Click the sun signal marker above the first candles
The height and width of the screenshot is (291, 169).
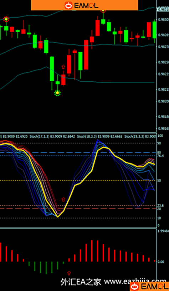(6, 19)
